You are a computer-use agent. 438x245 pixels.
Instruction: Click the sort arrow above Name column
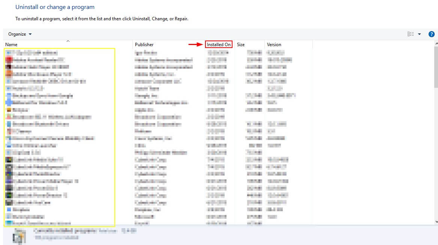tap(68, 41)
